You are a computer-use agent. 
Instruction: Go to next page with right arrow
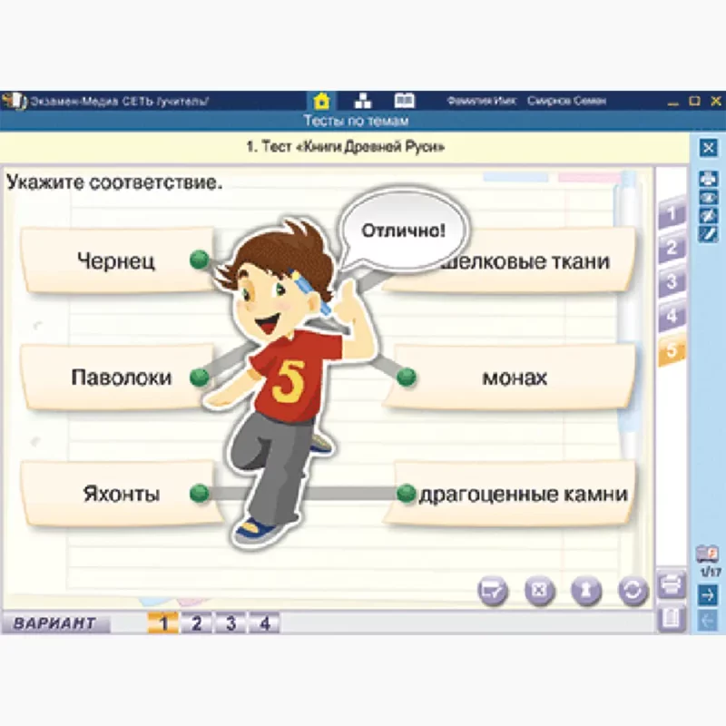708,594
